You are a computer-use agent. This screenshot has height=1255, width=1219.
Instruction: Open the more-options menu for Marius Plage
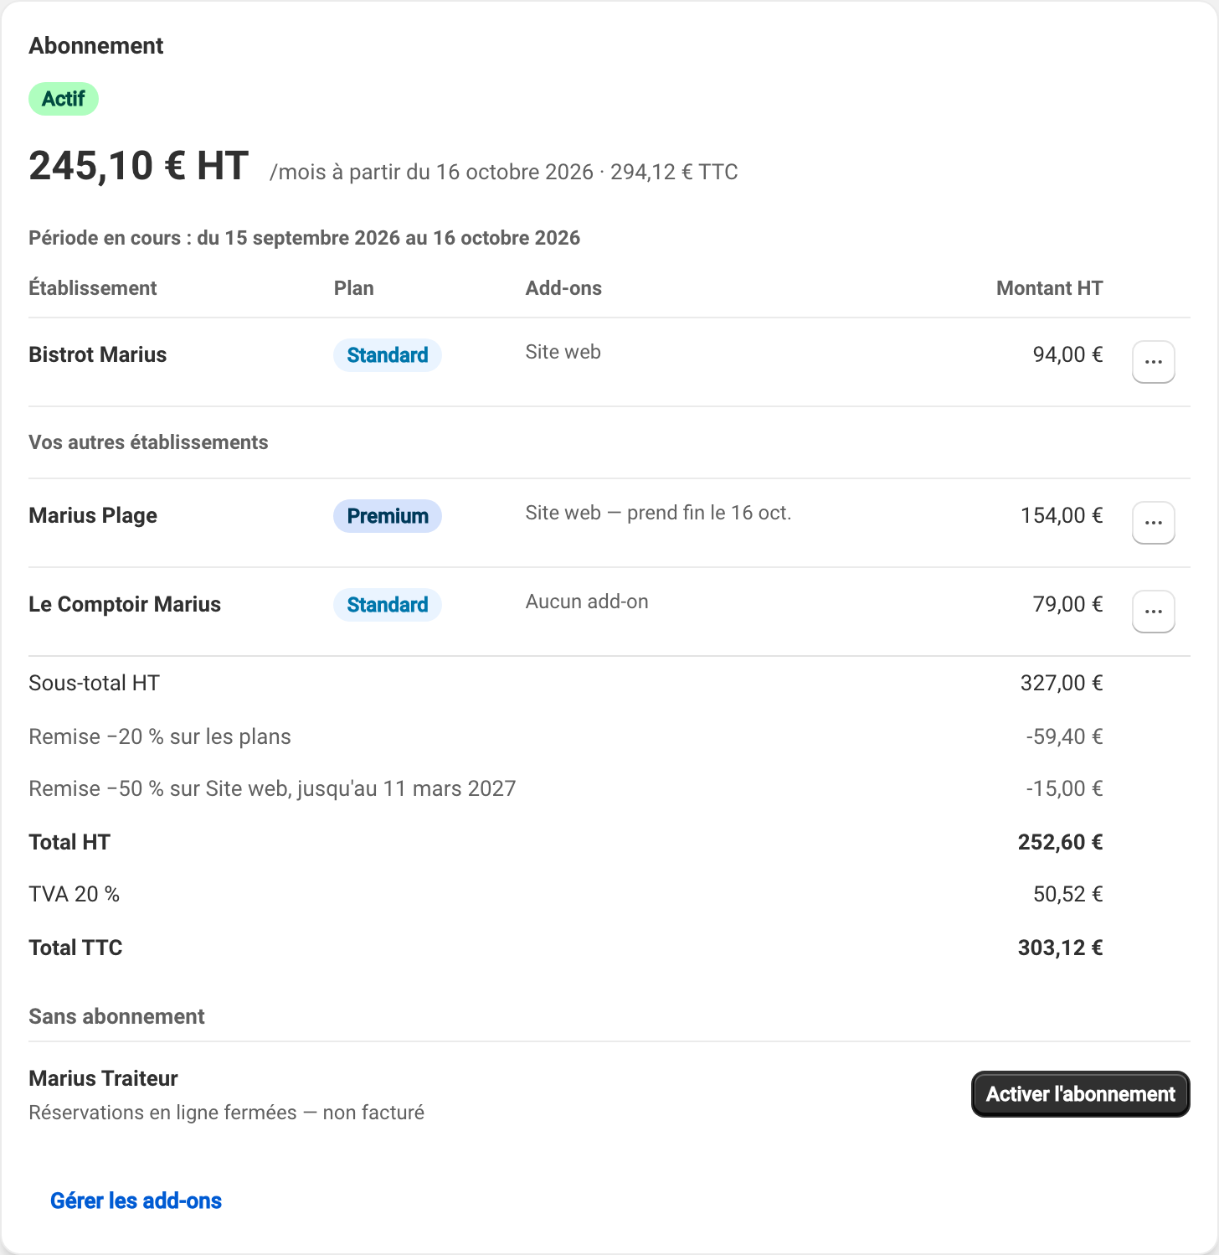coord(1153,523)
